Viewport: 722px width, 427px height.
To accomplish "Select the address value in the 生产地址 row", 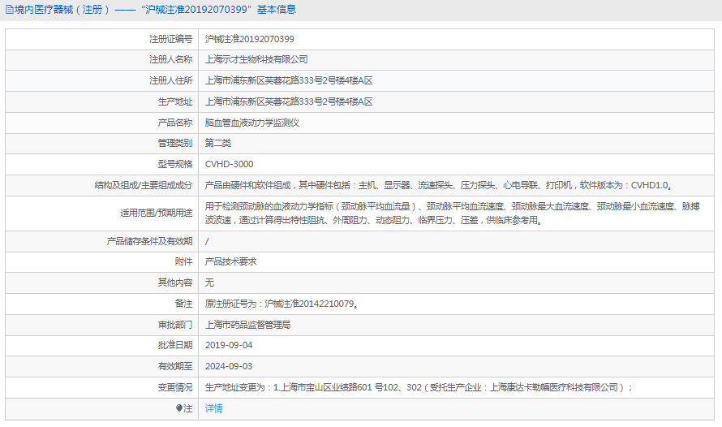I will click(289, 101).
